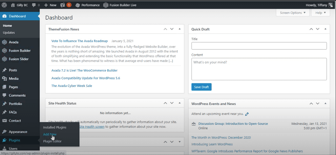Choose Add New in Plugins flyout

pos(50,134)
